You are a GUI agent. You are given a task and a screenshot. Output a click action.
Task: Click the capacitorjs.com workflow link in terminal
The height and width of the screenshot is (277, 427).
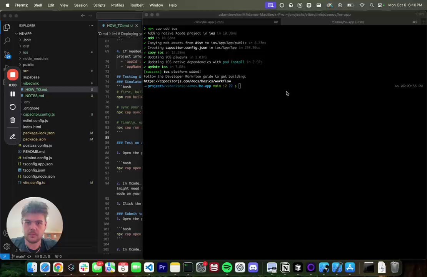click(187, 81)
